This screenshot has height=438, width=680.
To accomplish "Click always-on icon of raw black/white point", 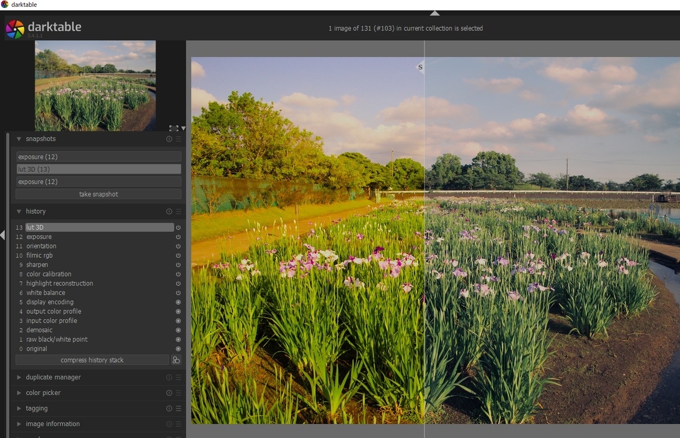I will point(178,339).
